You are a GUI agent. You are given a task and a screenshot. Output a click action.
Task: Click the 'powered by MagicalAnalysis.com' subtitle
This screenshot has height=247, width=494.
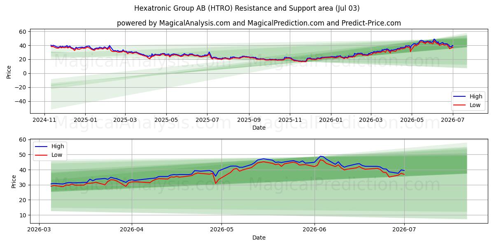pos(259,23)
